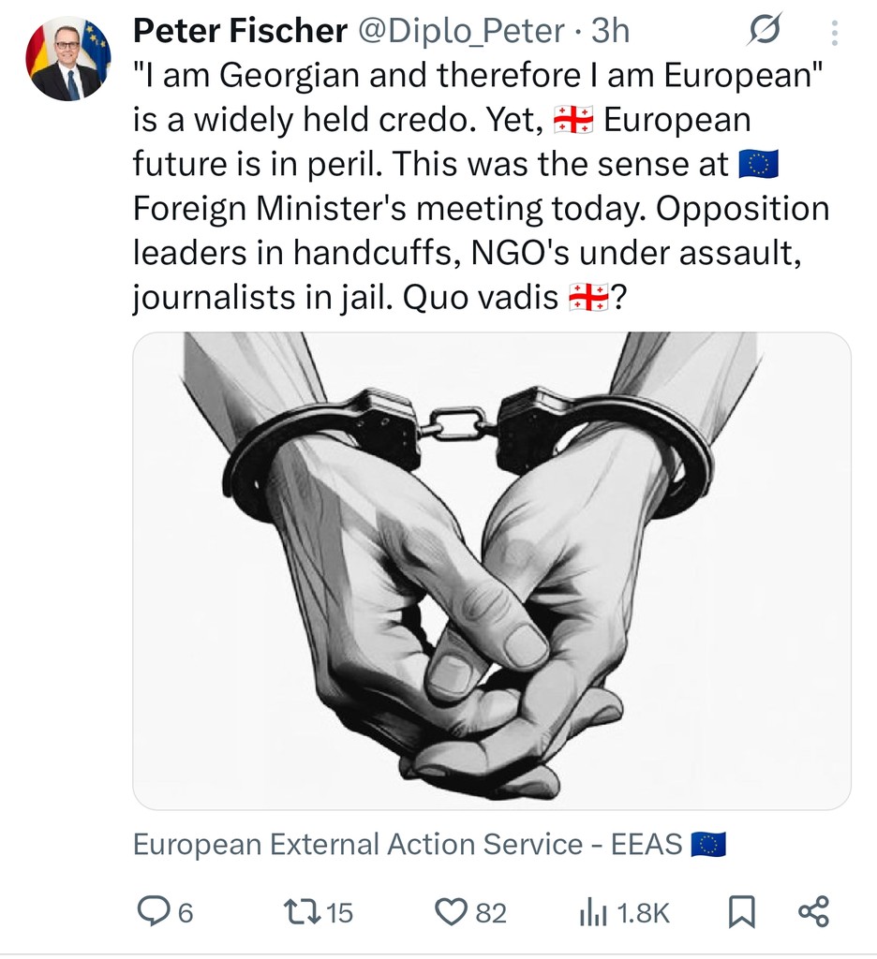Click the European External Action Service caption
This screenshot has width=877, height=959.
click(409, 845)
